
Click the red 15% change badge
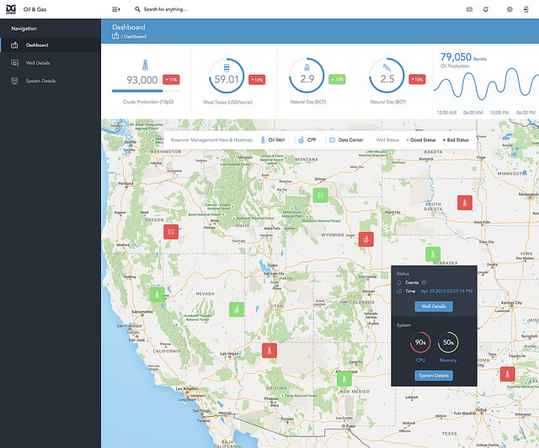pos(171,80)
